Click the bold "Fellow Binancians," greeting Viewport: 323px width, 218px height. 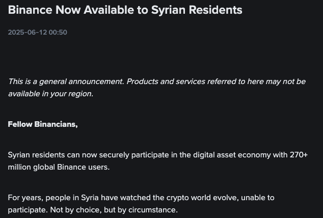(43, 124)
